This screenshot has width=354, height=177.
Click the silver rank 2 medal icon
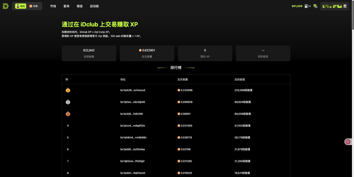tap(68, 102)
